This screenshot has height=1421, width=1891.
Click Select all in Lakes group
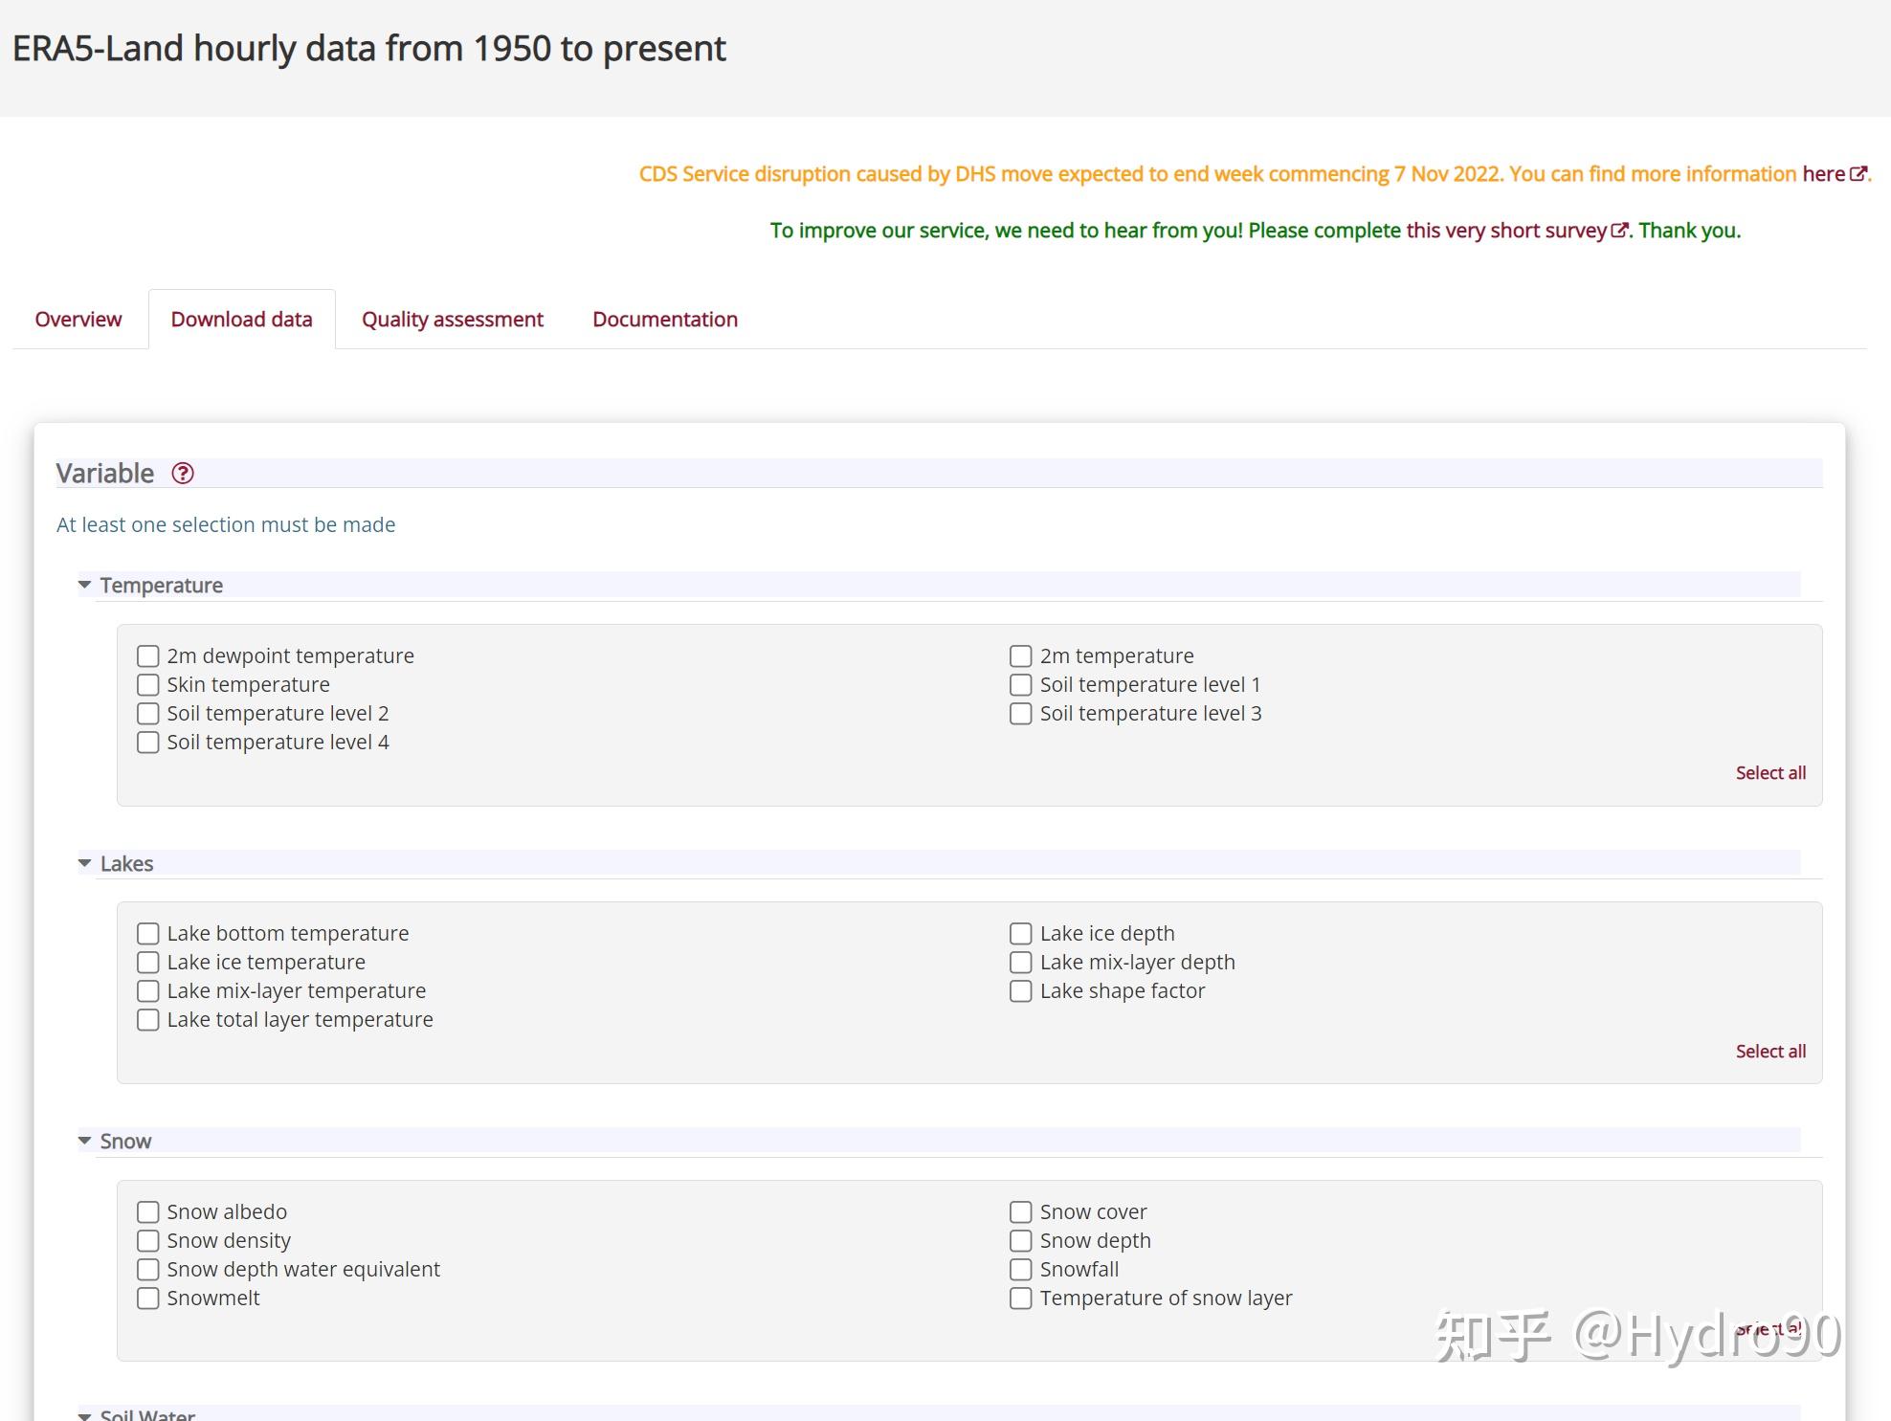click(x=1769, y=1052)
